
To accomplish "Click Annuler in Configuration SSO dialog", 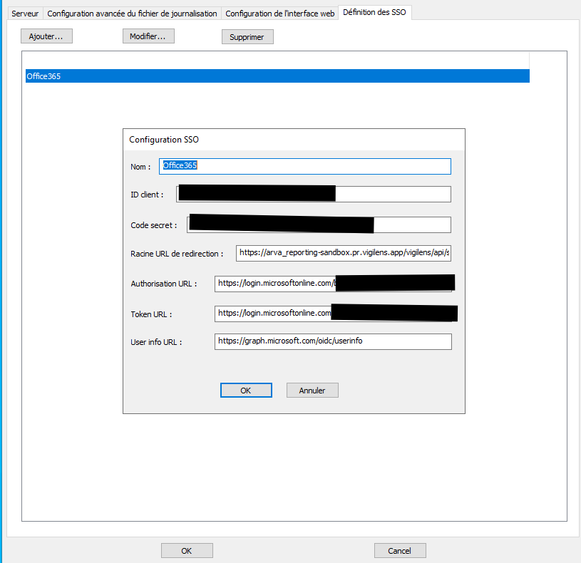I will (x=312, y=391).
